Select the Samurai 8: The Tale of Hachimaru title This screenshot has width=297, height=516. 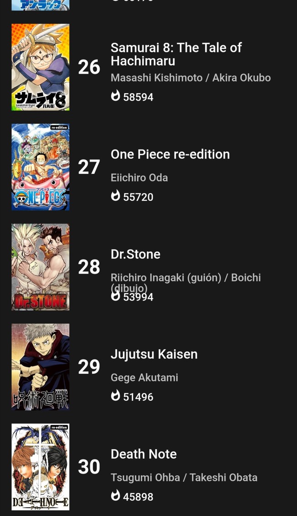[176, 54]
